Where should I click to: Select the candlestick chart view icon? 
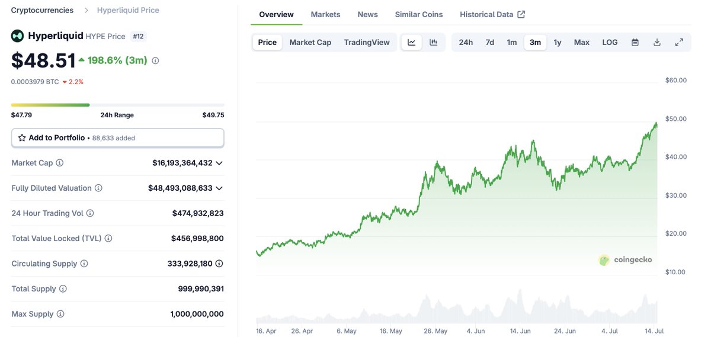tap(434, 42)
